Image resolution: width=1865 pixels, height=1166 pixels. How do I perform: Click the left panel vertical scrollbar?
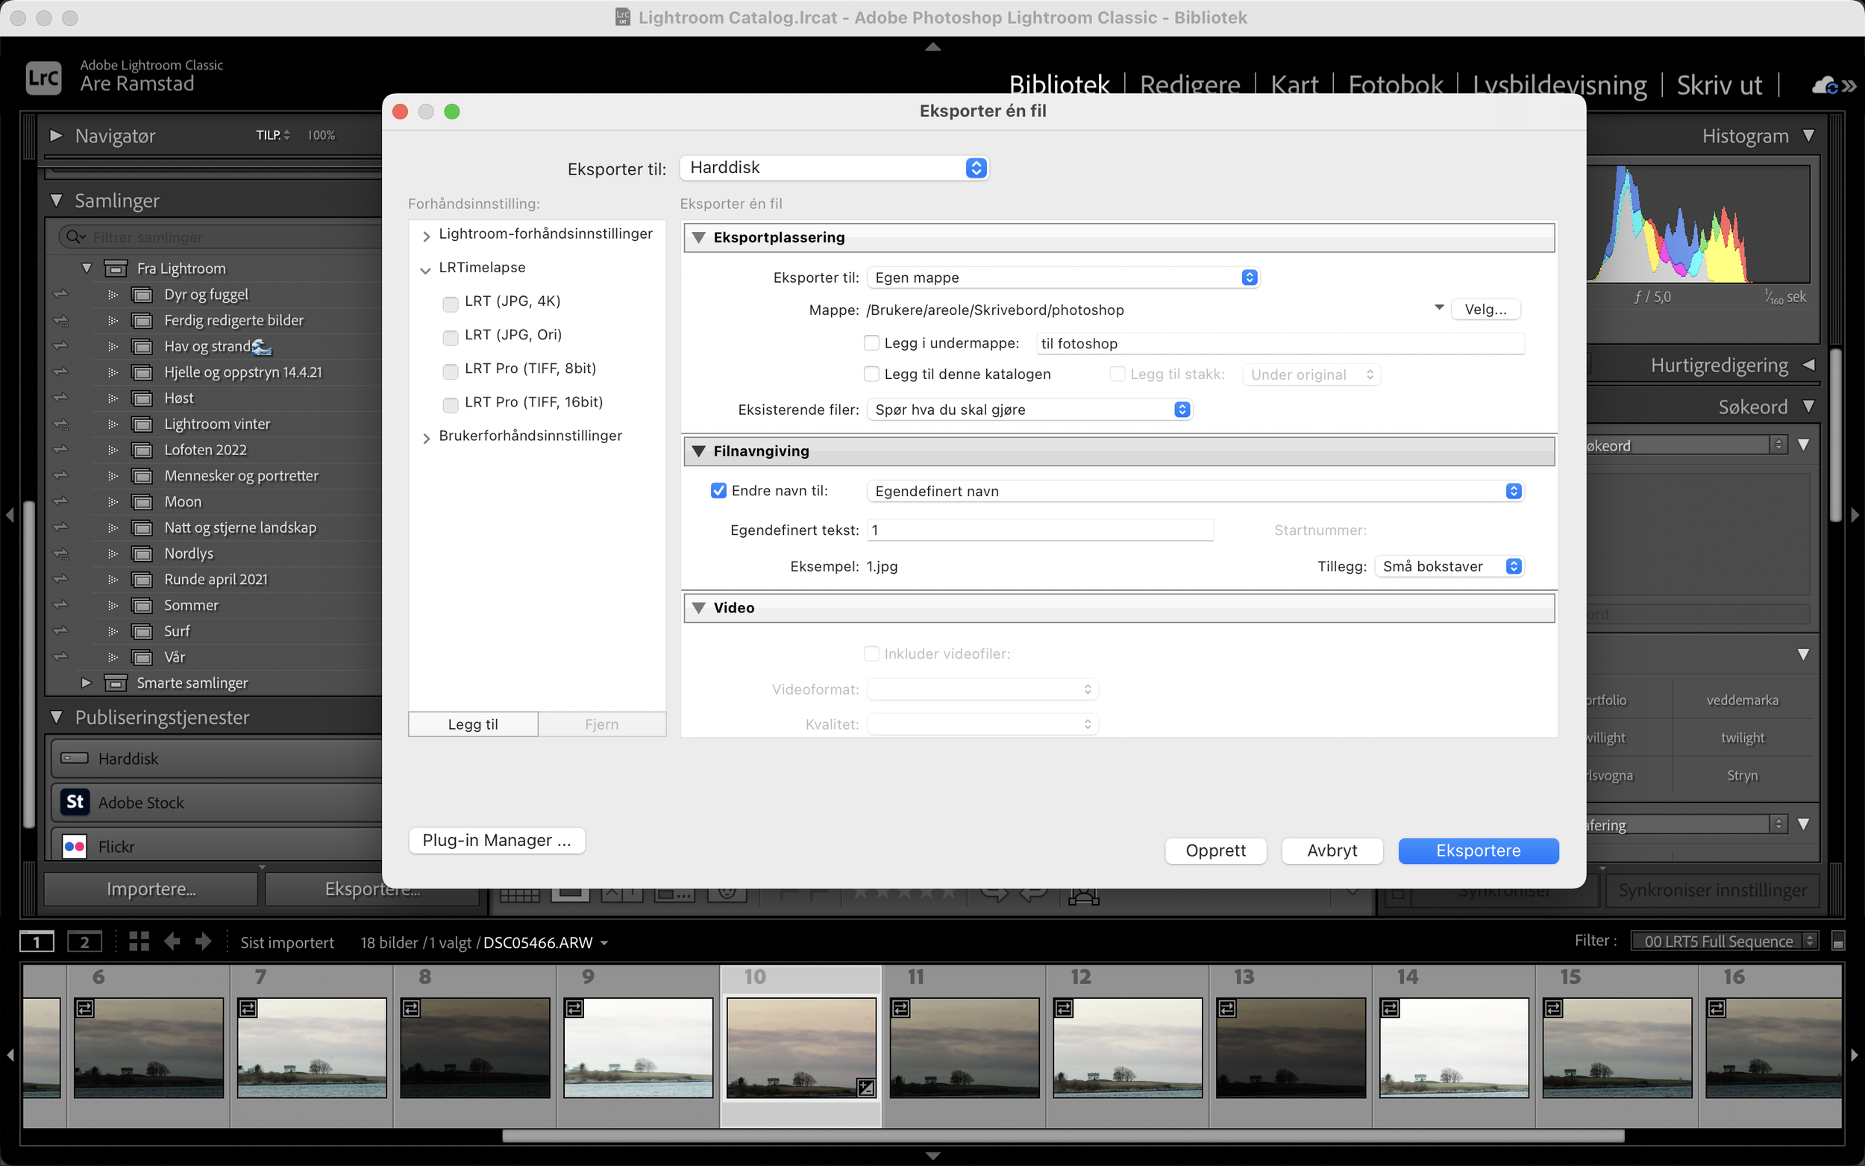pos(29,663)
